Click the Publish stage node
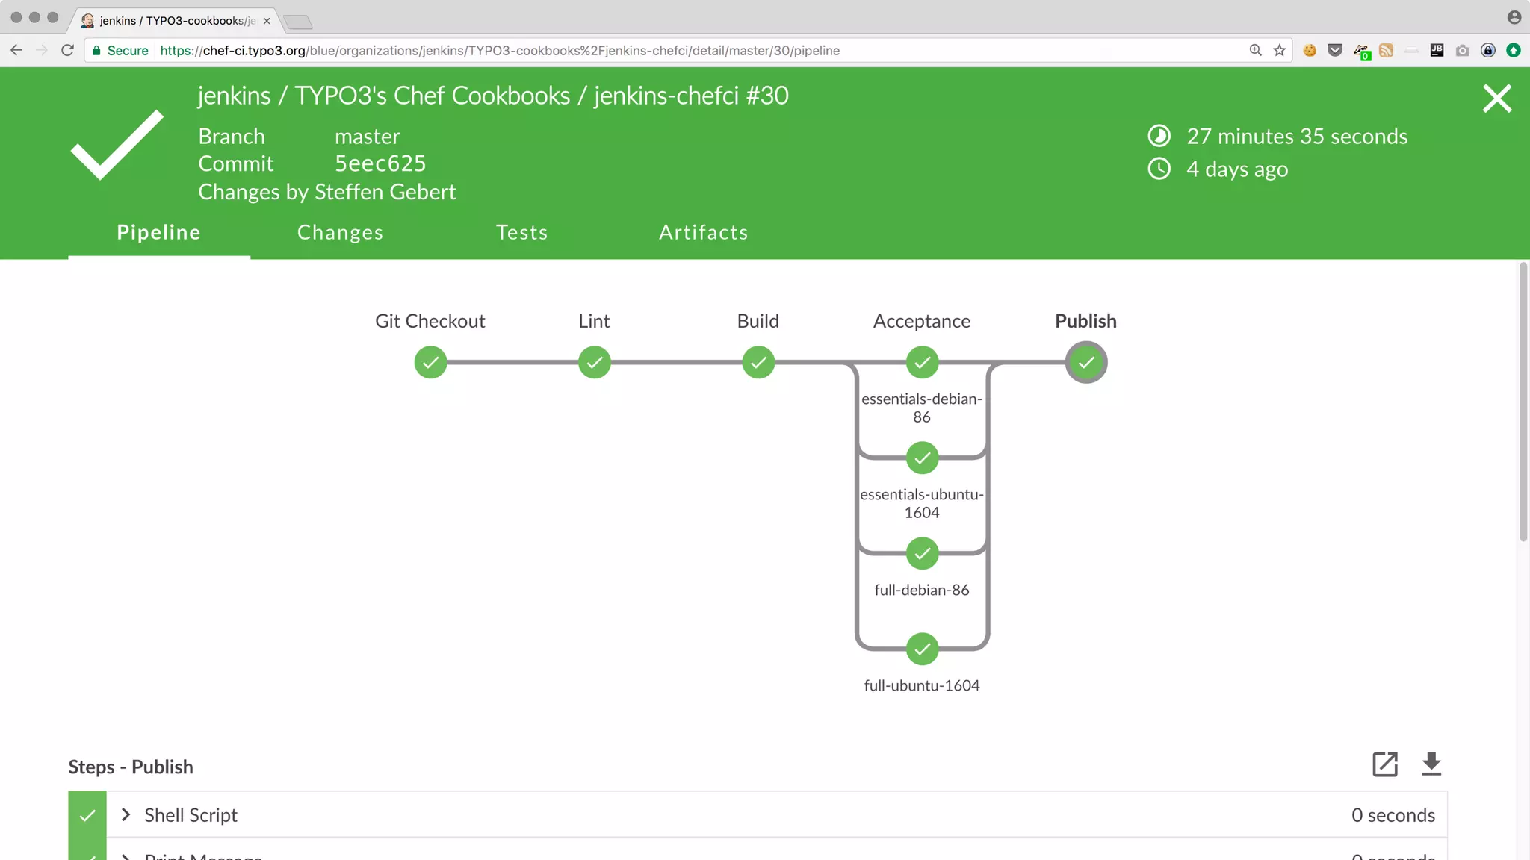 (1086, 363)
